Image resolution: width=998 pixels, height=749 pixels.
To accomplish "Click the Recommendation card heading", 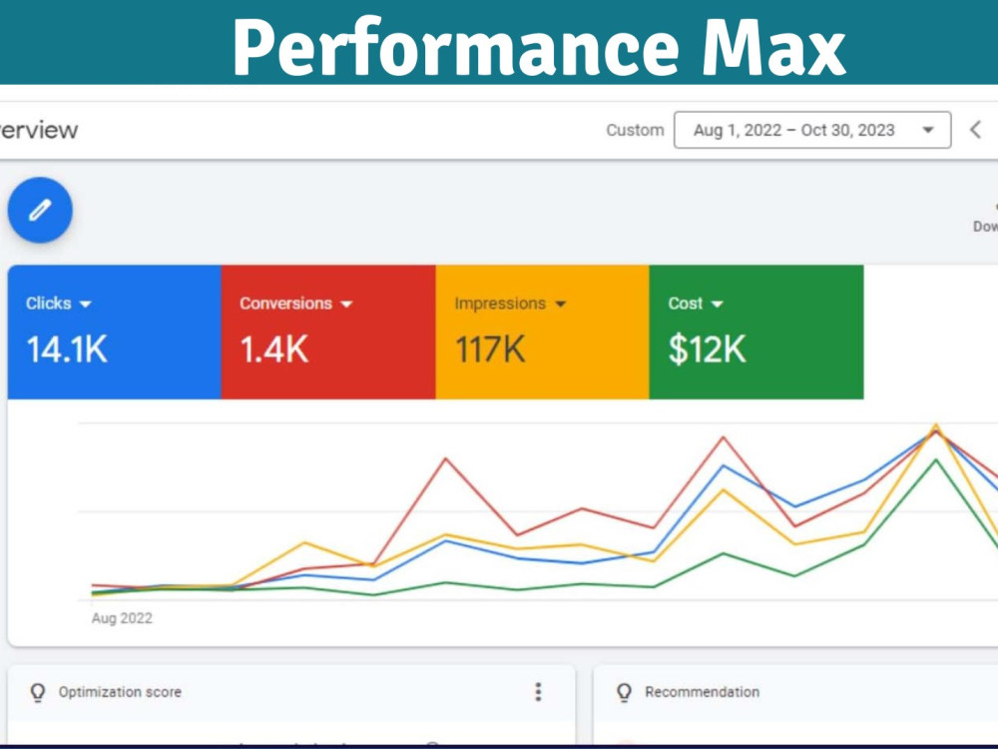I will (702, 692).
